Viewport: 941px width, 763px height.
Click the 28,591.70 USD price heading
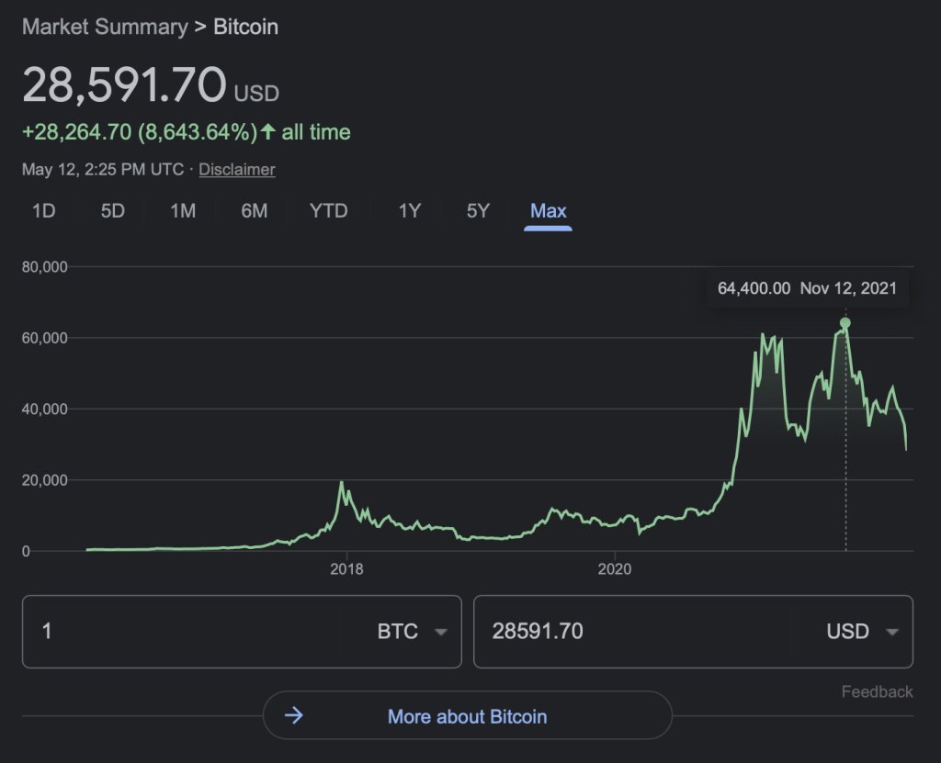coord(151,84)
